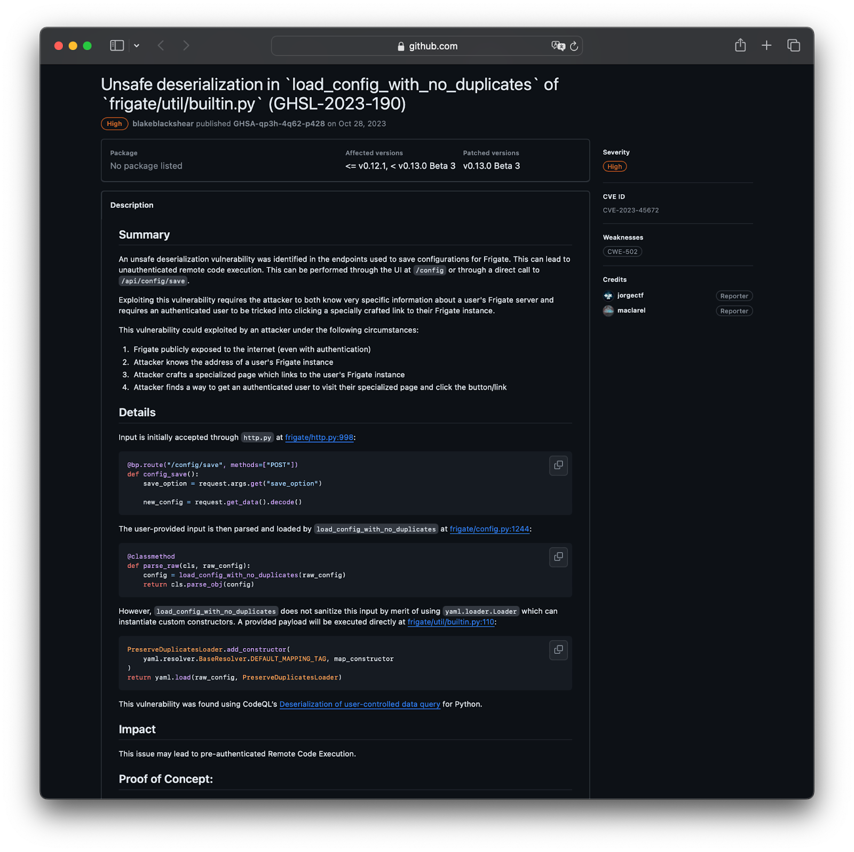Click the /config inline code in Summary
This screenshot has height=852, width=854.
(x=430, y=271)
